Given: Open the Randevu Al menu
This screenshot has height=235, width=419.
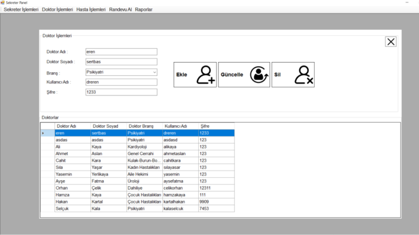Looking at the screenshot, I should 120,10.
